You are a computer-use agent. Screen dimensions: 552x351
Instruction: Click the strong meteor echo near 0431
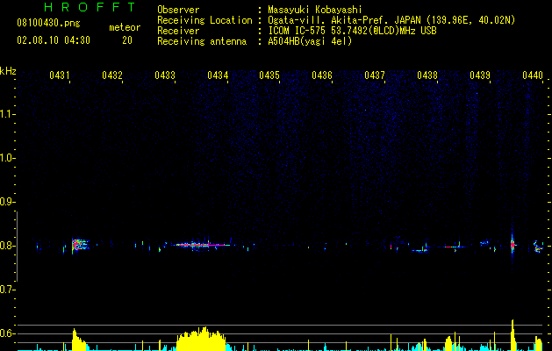[x=80, y=244]
